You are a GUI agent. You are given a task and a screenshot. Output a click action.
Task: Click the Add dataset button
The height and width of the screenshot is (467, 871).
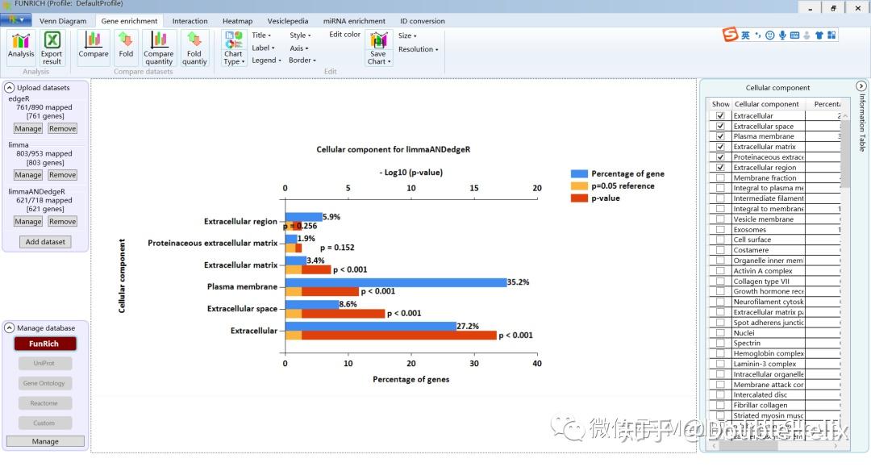point(45,241)
